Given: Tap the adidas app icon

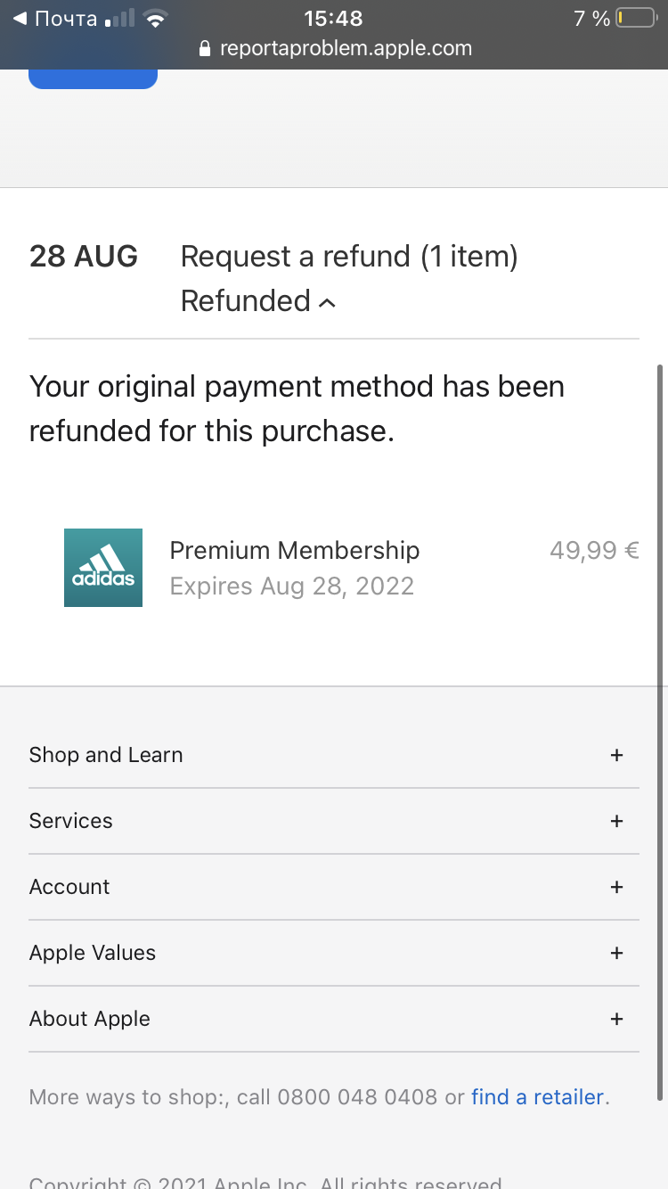Looking at the screenshot, I should (103, 568).
